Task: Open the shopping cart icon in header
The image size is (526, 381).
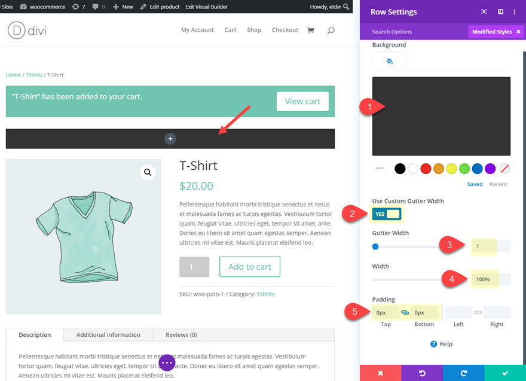Action: [x=311, y=31]
